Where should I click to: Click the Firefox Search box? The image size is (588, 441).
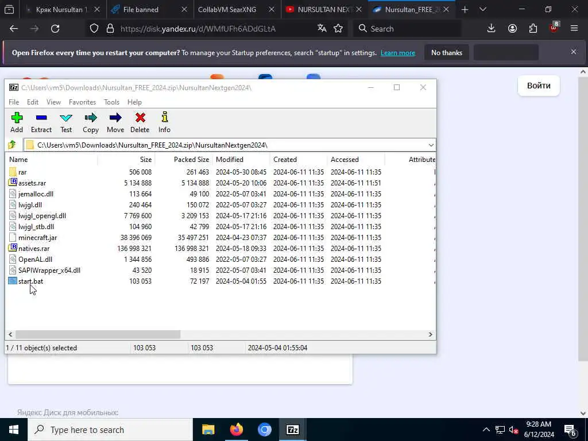(407, 29)
